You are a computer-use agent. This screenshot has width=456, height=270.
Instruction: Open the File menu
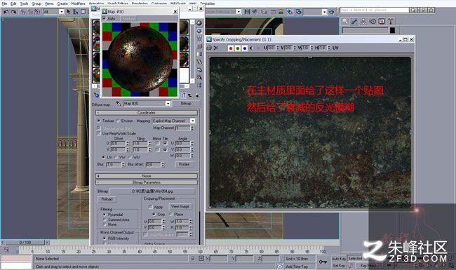click(4, 4)
